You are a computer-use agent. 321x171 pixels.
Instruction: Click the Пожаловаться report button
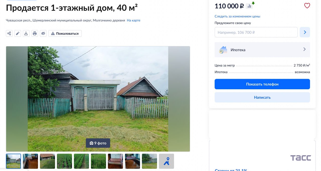[65, 34]
